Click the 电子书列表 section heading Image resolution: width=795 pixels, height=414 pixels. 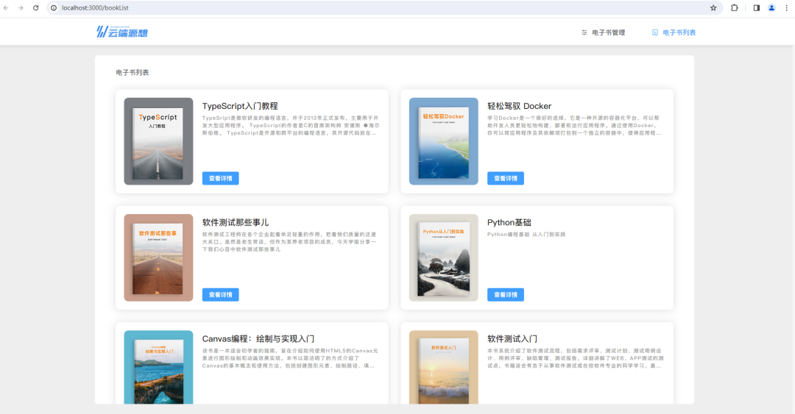tap(132, 73)
